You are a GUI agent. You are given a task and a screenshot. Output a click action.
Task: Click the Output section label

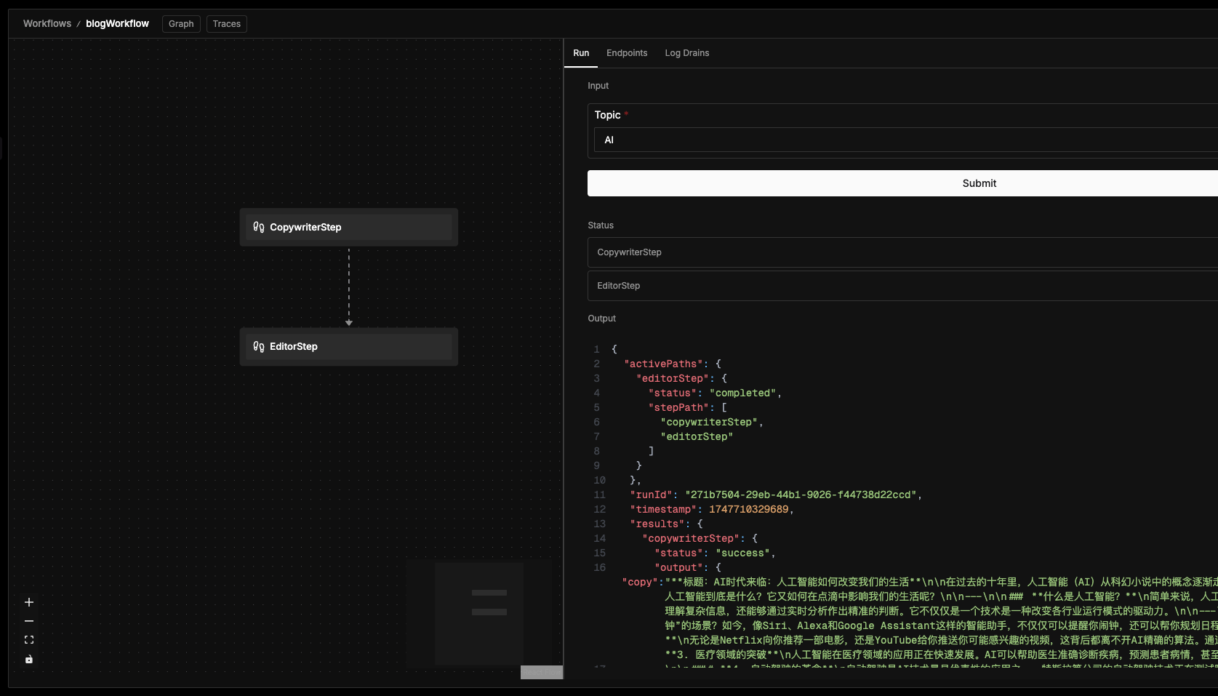(601, 319)
